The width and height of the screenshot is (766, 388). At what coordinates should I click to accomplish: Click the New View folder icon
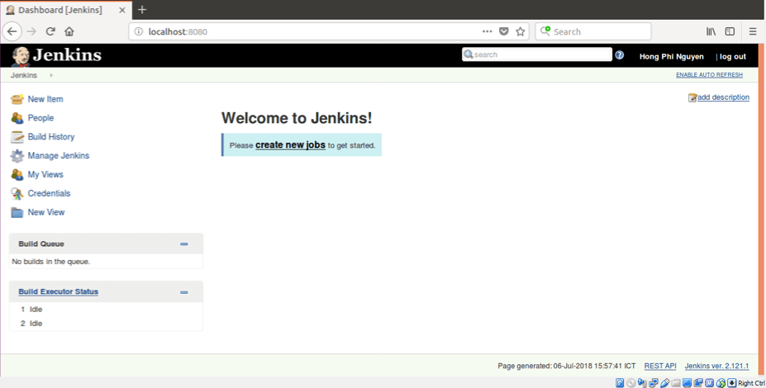click(x=17, y=212)
